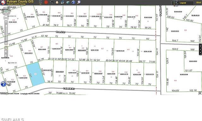Image resolution: width=202 pixels, height=121 pixels.
Task: Click the 90.25' dimension label
Action: pyautogui.click(x=148, y=28)
